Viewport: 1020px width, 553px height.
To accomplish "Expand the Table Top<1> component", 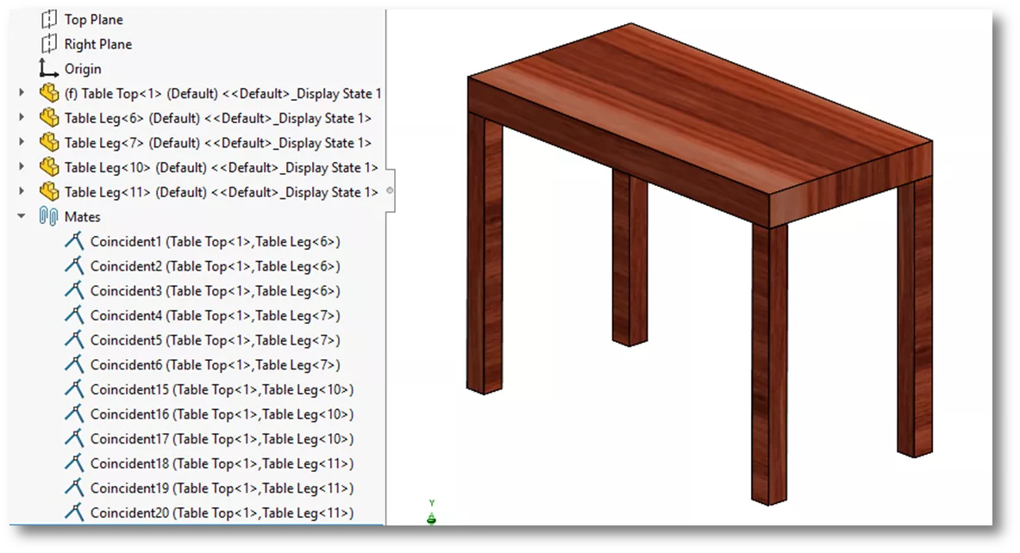I will 22,93.
